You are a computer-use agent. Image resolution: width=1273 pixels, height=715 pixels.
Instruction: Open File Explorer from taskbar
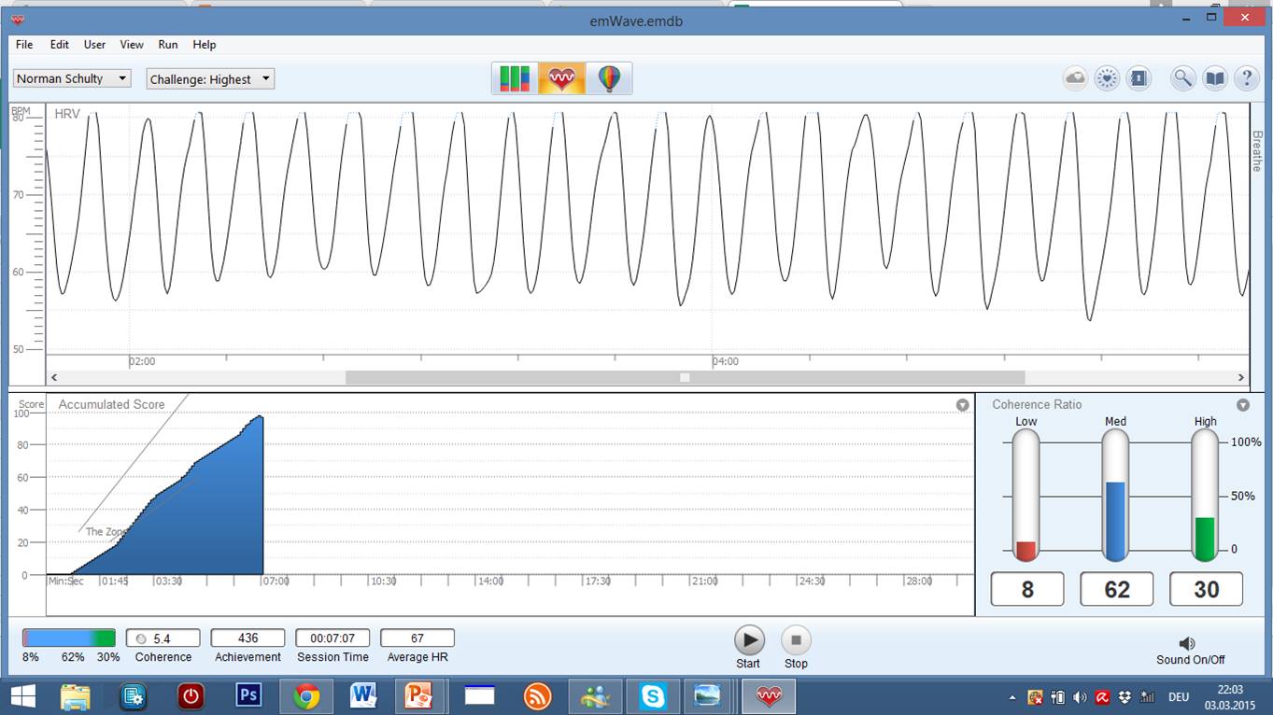76,696
